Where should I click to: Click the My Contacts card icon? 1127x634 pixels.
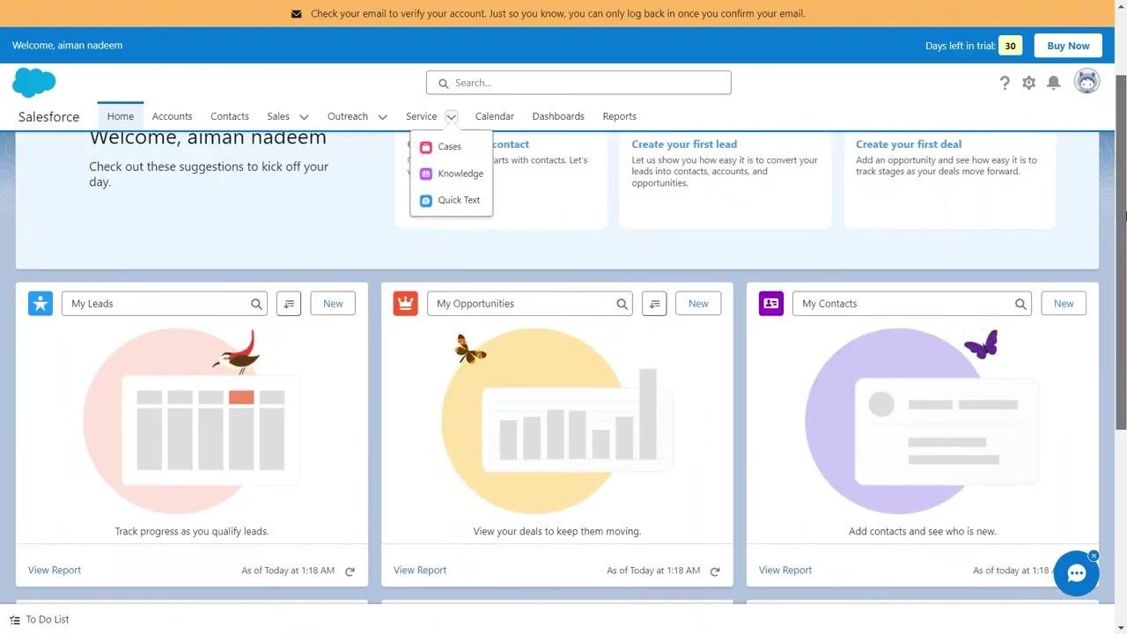tap(771, 304)
